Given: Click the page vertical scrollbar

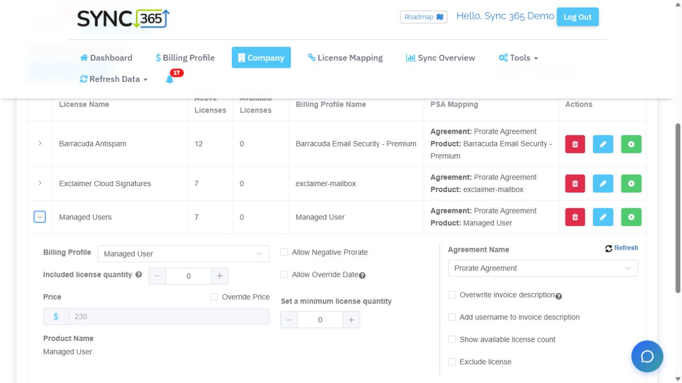Looking at the screenshot, I should (678, 208).
